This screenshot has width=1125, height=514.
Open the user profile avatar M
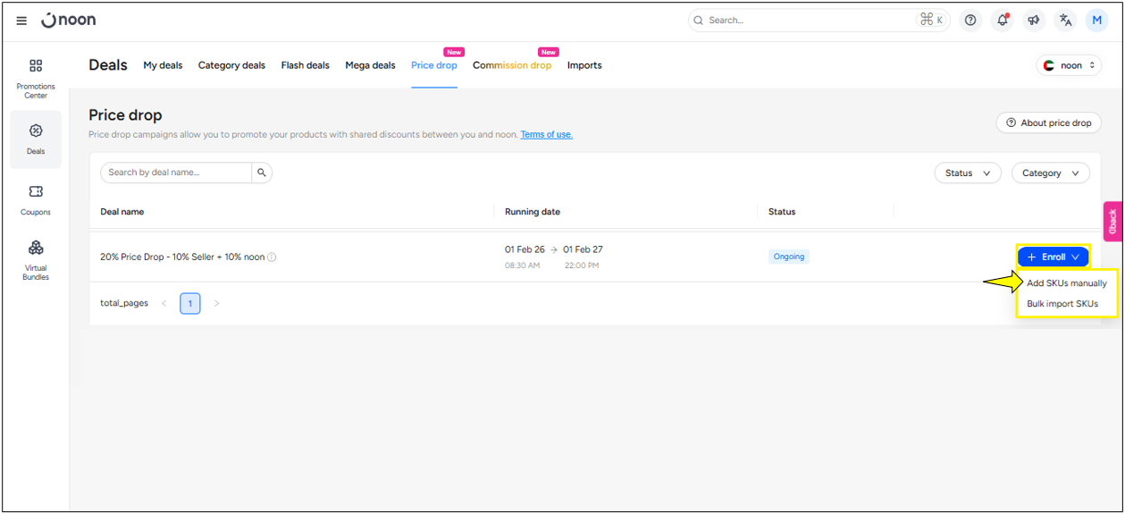[1096, 21]
